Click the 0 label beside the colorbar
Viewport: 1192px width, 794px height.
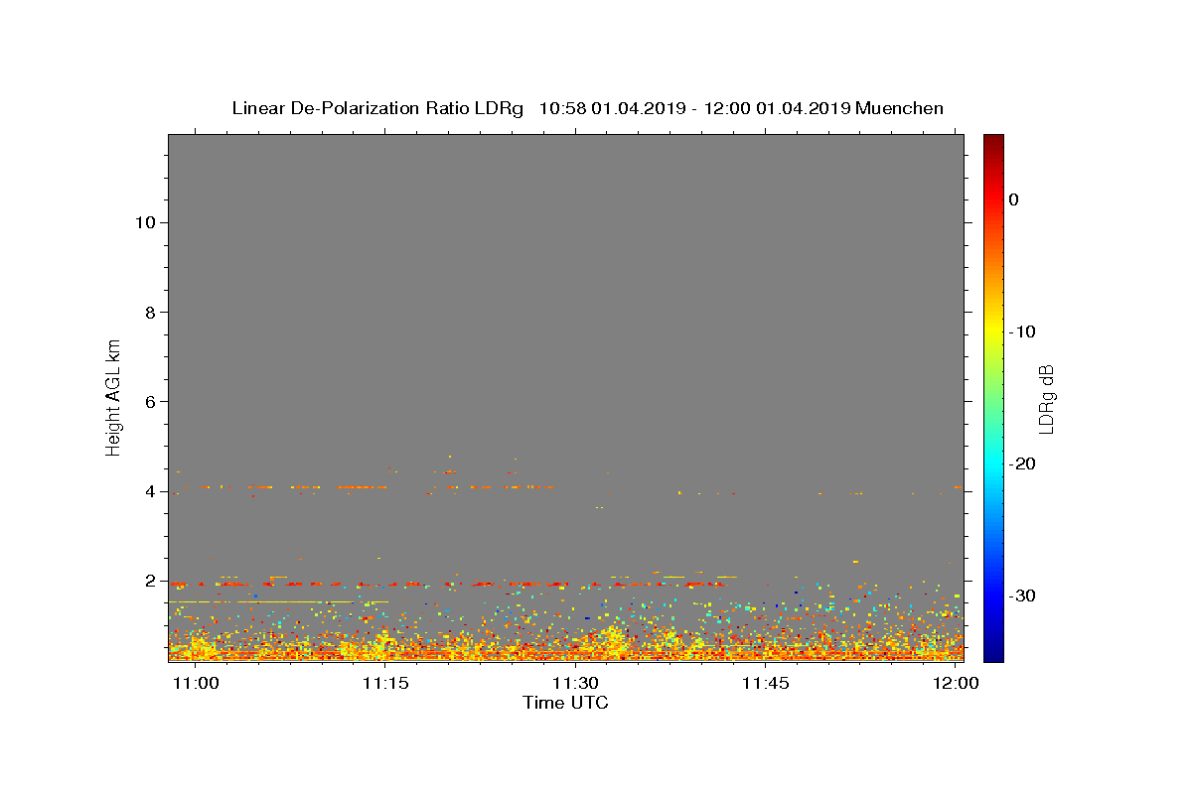pos(1013,199)
